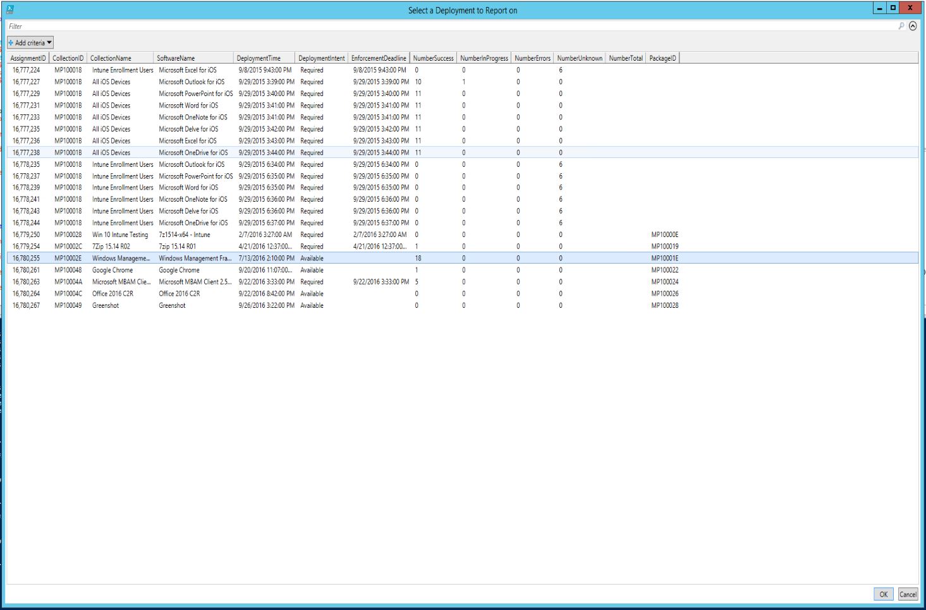Click PackageID cell MP10000E
This screenshot has height=610, width=926.
point(664,235)
